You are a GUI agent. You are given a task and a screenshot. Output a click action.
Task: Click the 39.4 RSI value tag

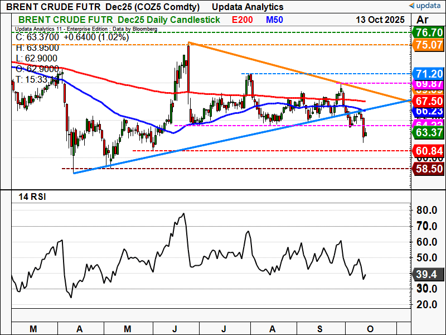point(428,275)
